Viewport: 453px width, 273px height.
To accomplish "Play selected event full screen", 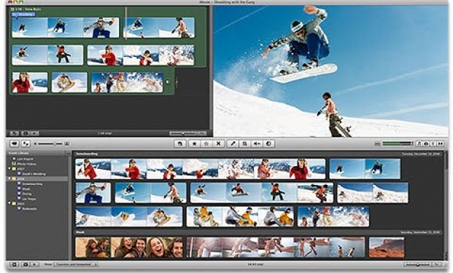I will click(26, 264).
